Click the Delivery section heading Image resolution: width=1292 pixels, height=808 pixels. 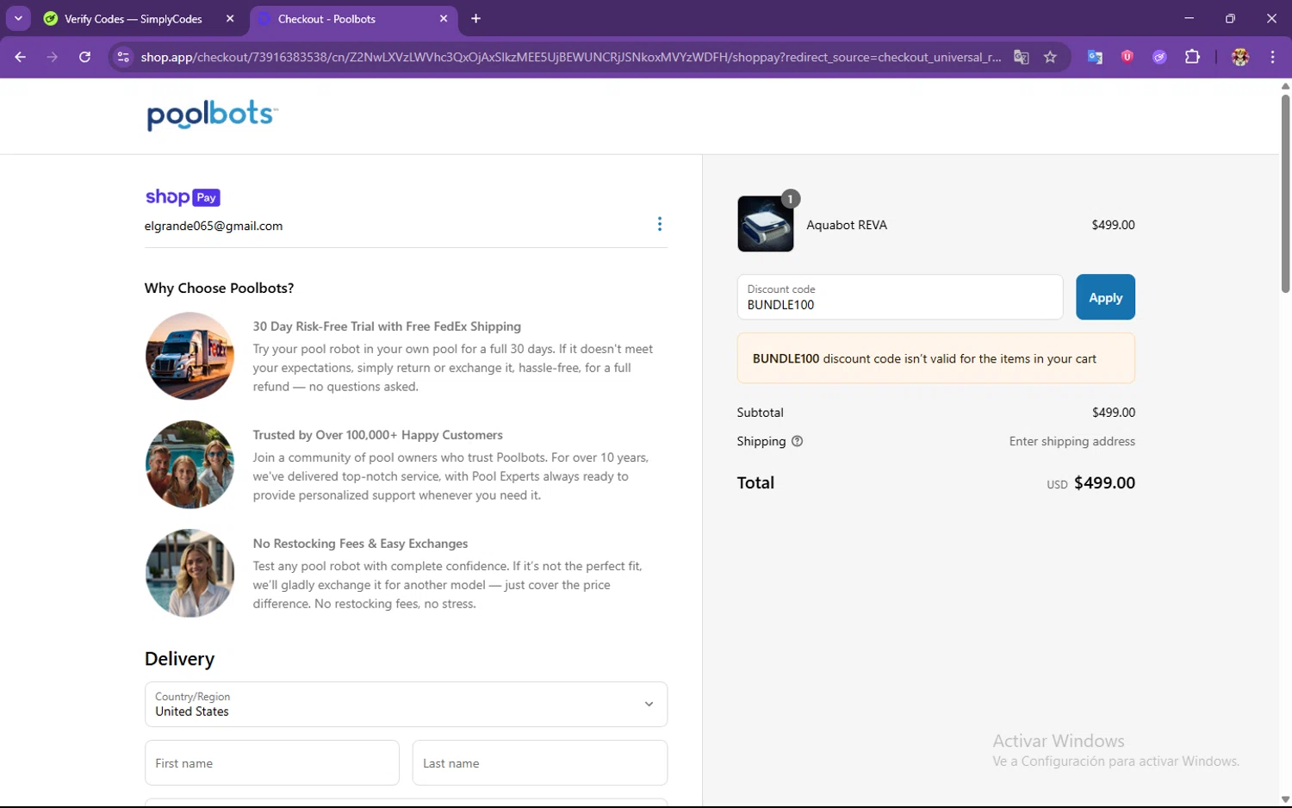coord(180,659)
